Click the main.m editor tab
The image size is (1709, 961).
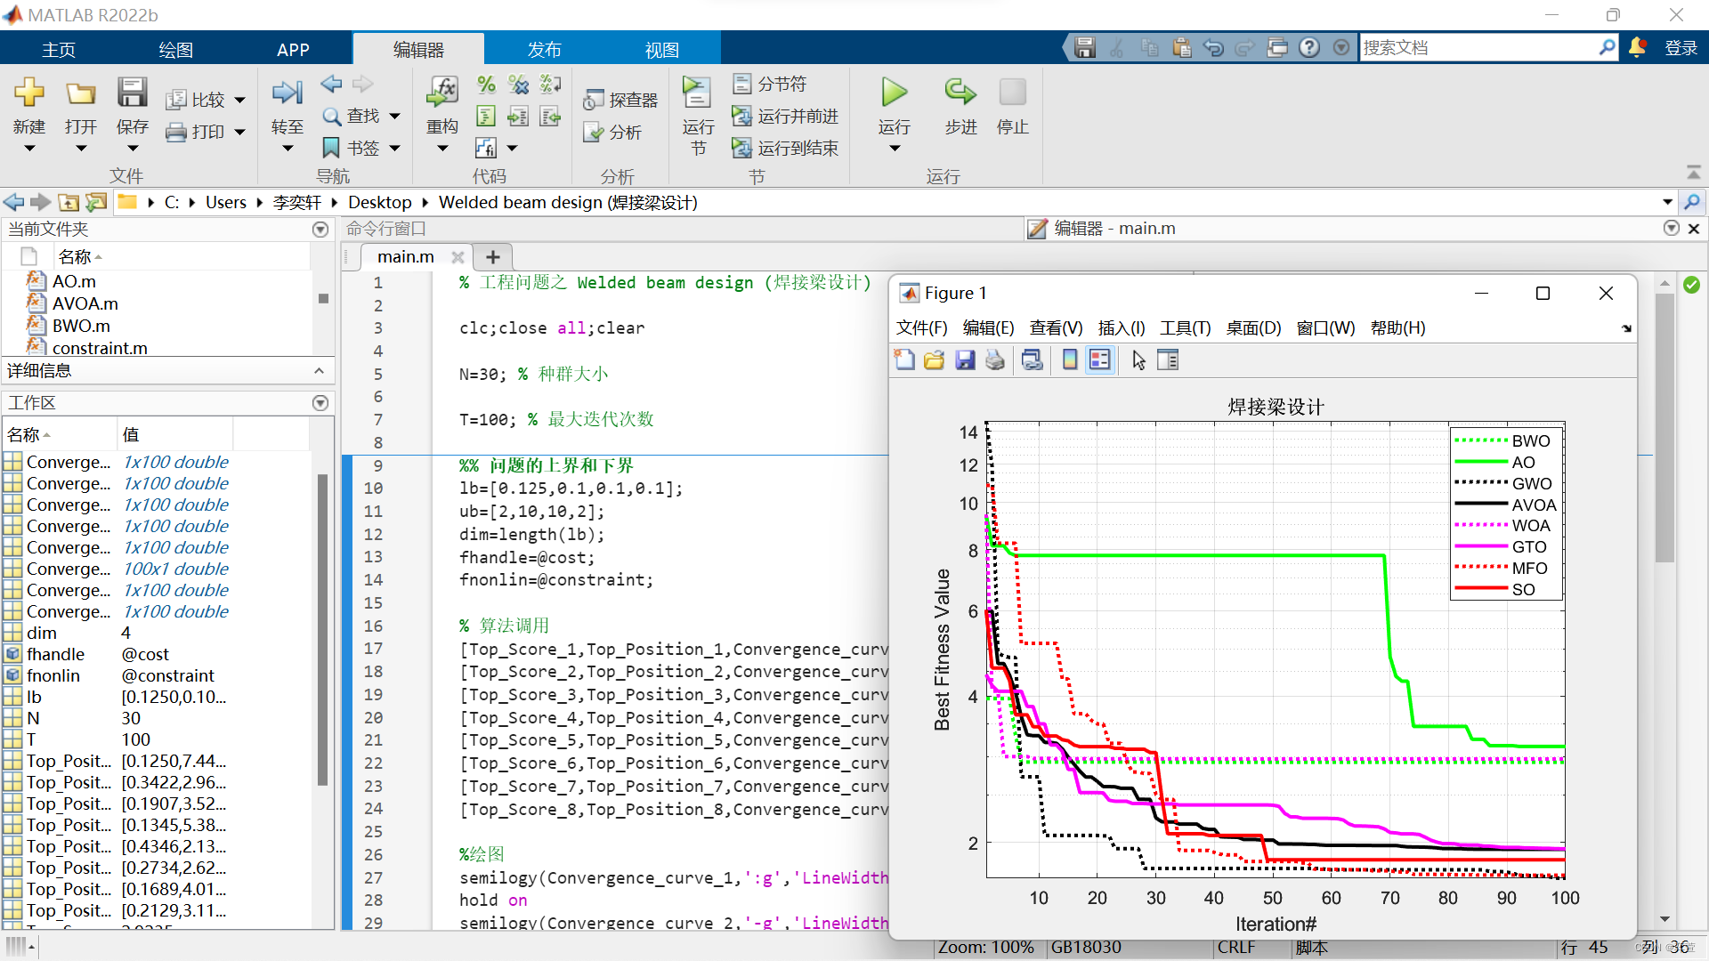[x=405, y=257]
